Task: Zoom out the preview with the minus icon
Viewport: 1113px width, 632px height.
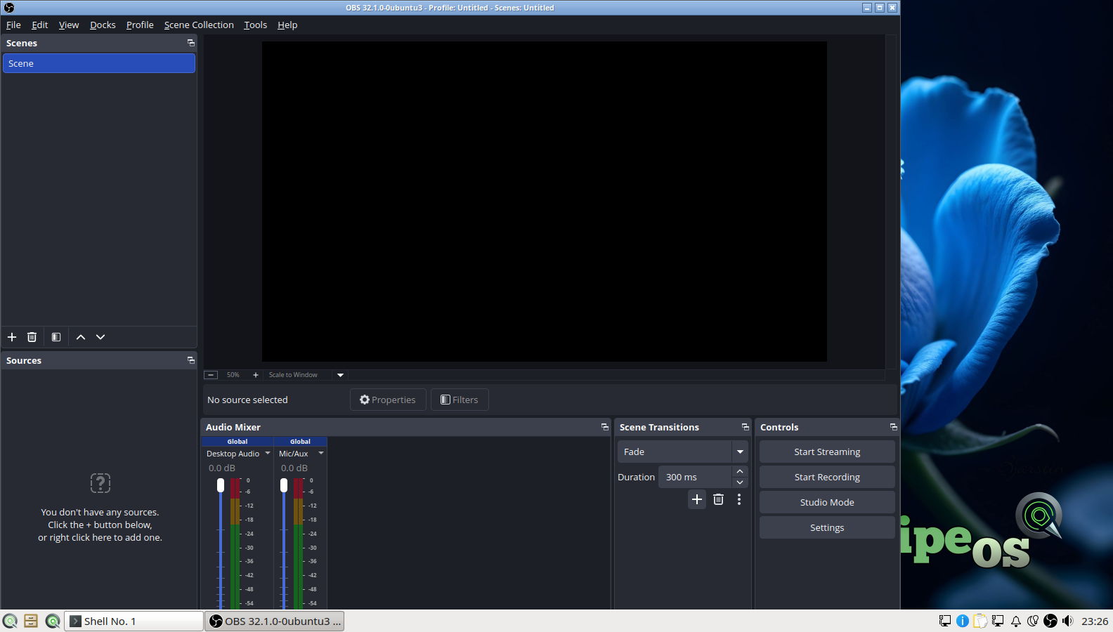Action: coord(211,375)
